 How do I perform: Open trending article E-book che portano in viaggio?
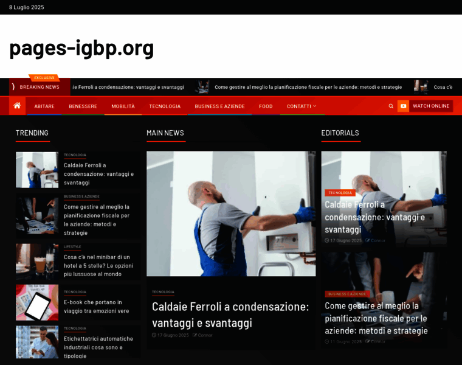pos(96,307)
